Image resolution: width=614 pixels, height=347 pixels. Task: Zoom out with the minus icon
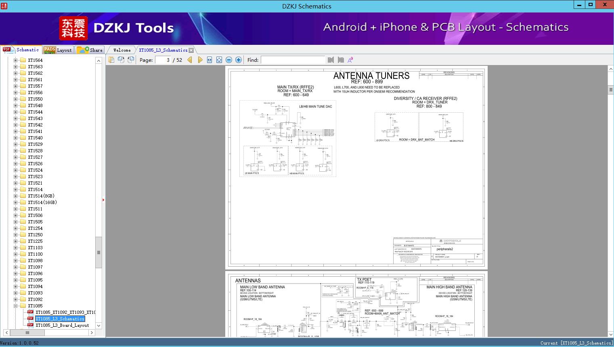[229, 60]
